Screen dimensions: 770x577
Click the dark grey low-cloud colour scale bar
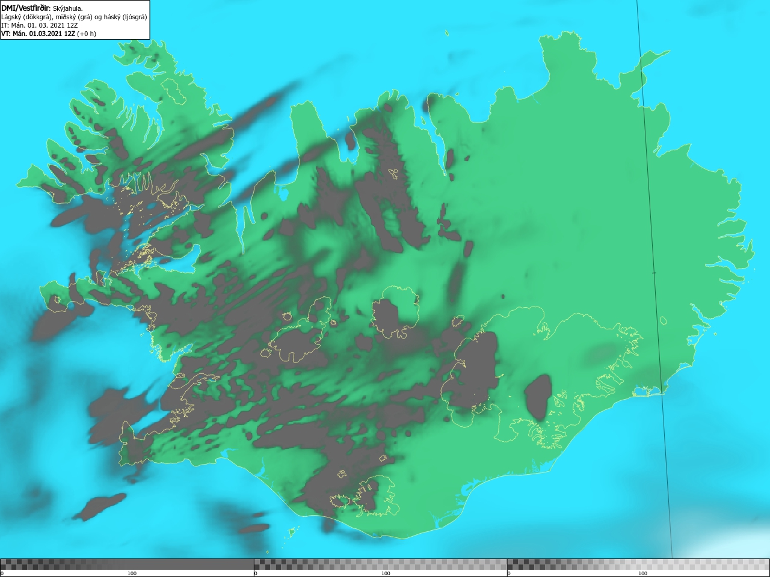127,564
